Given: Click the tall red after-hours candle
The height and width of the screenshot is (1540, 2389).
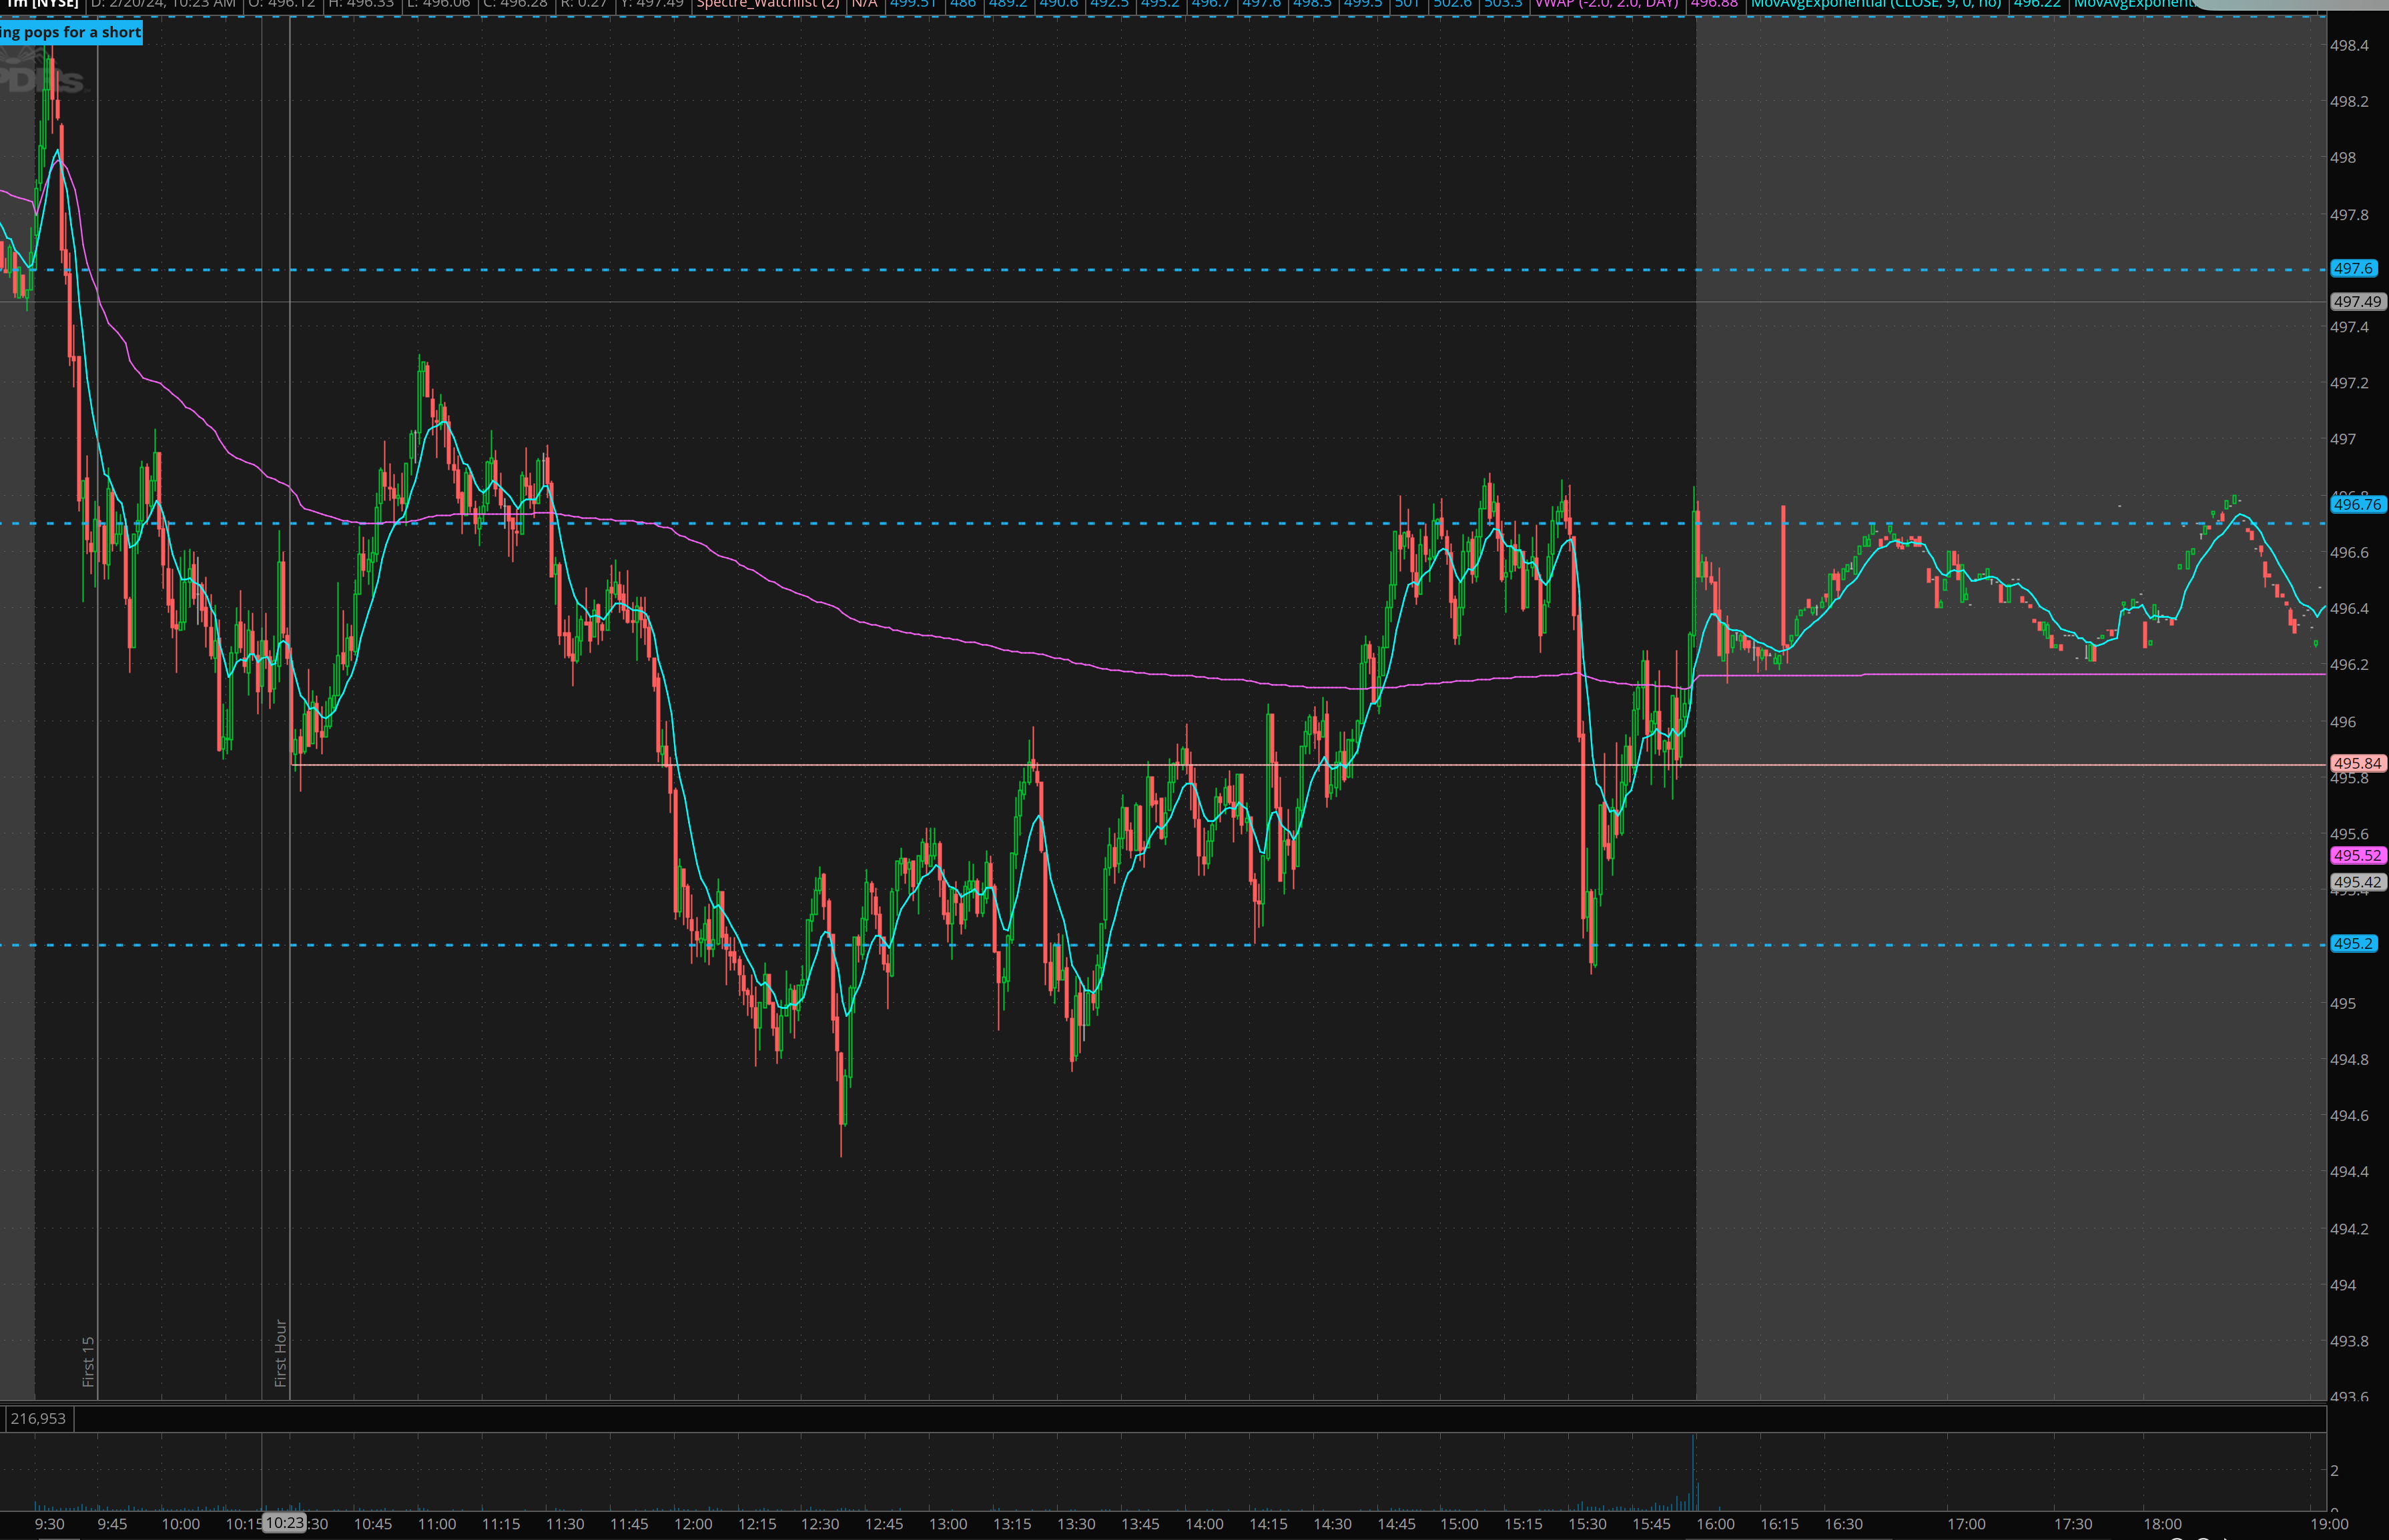Looking at the screenshot, I should pos(1783,575).
